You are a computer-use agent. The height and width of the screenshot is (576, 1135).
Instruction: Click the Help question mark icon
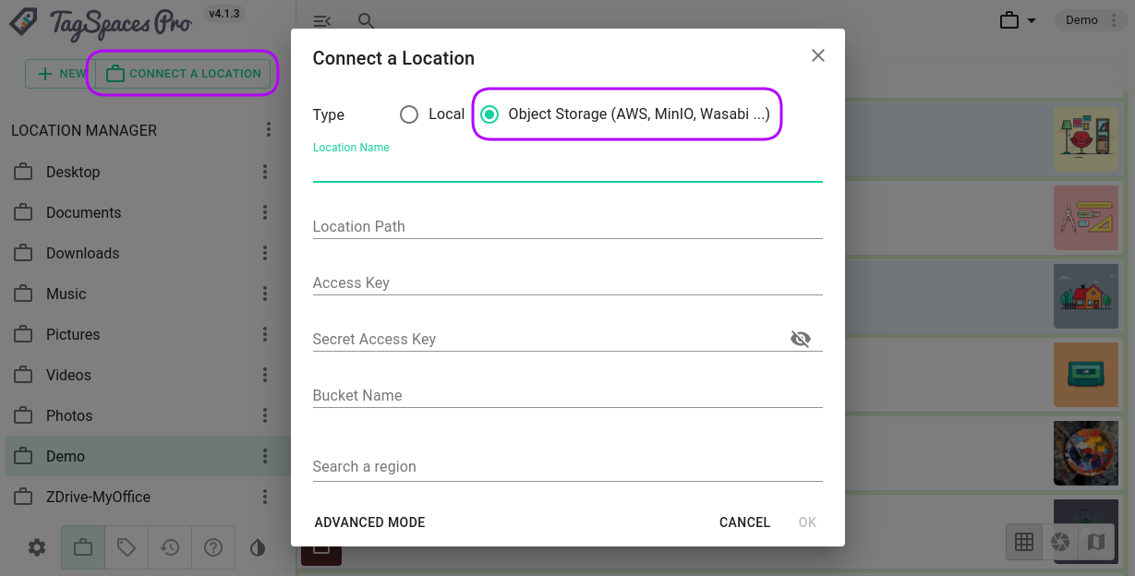tap(213, 547)
